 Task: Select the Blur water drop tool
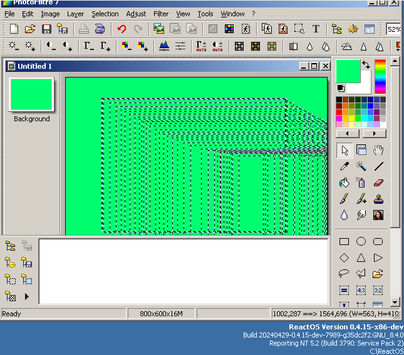coord(344,215)
